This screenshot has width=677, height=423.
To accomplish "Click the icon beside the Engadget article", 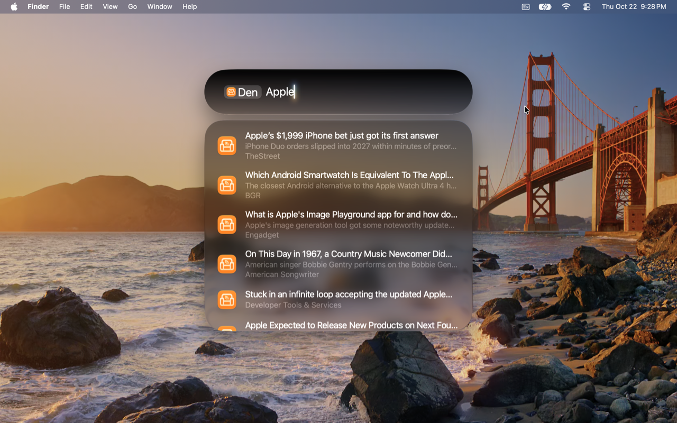I will (x=227, y=224).
